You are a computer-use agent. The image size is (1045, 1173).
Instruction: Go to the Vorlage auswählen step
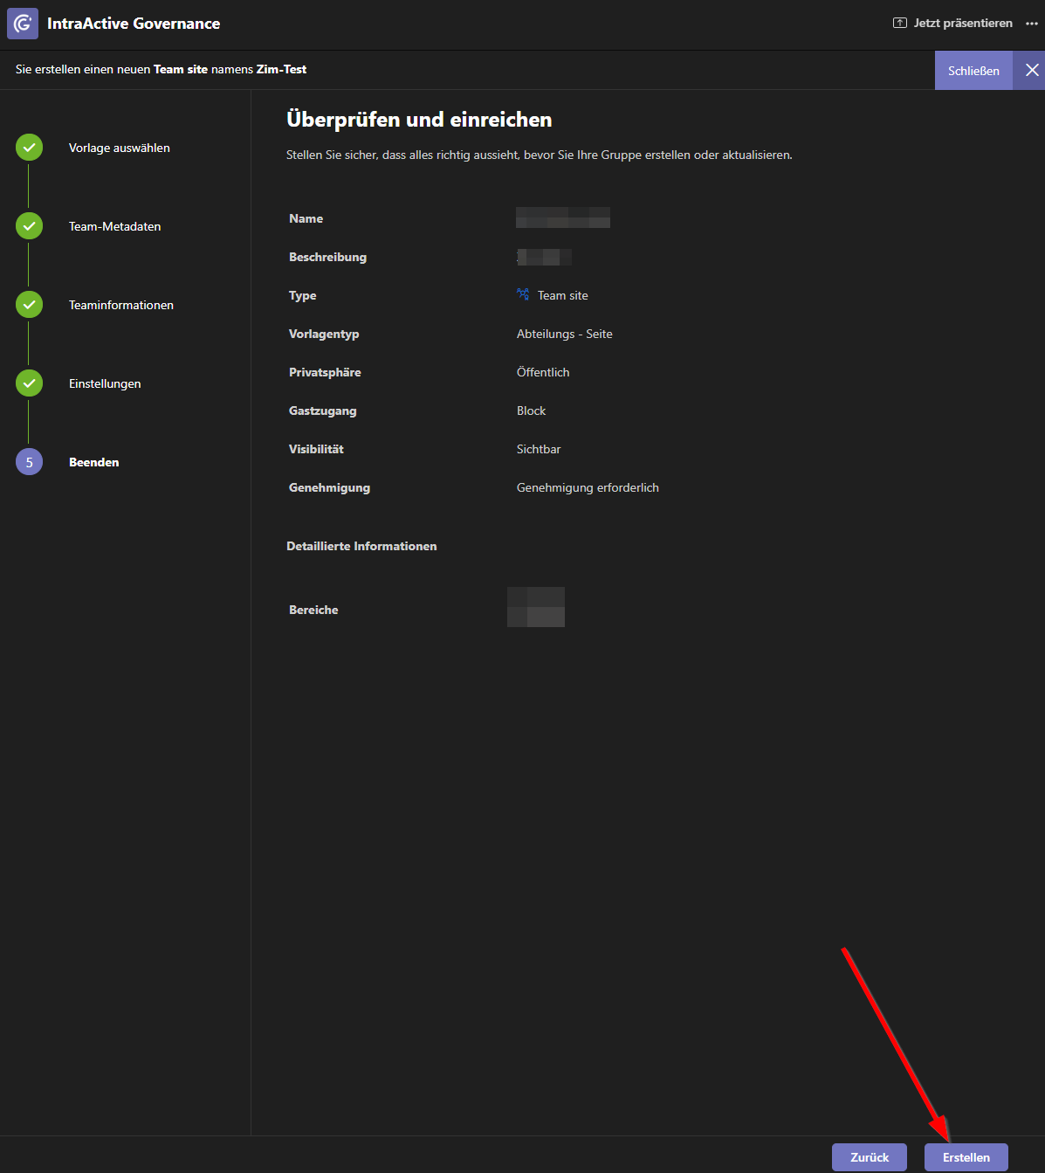tap(120, 148)
